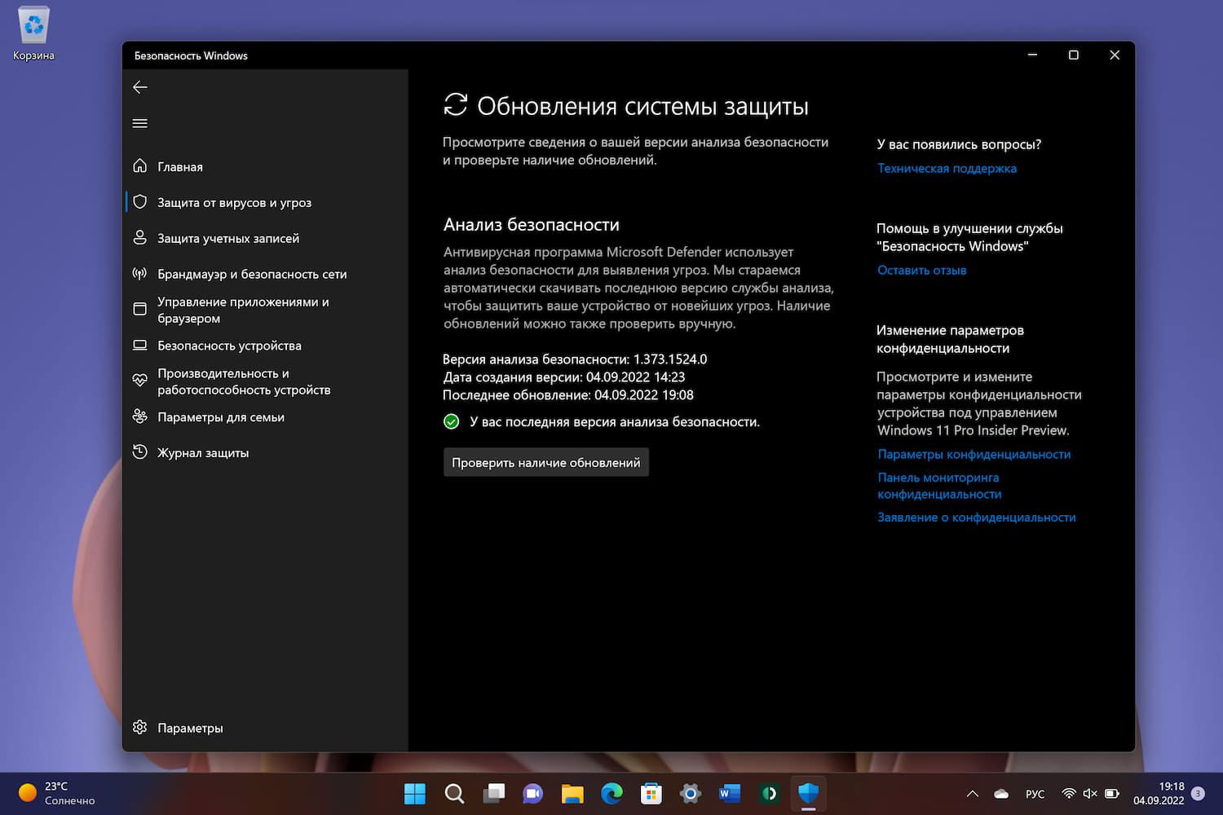Click the protection history clock icon

pyautogui.click(x=140, y=452)
